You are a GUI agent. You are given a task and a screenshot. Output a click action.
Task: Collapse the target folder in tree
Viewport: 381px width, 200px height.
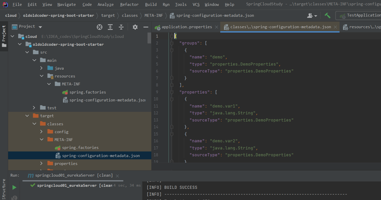(27, 116)
